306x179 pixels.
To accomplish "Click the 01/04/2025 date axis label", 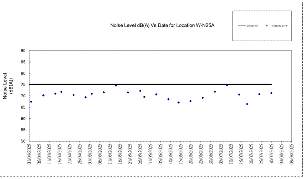I will point(30,153).
